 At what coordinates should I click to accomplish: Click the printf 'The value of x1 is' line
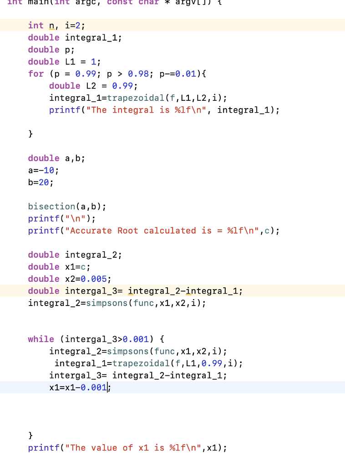click(127, 448)
